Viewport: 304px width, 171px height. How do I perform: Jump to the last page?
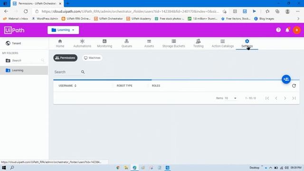coord(294,98)
